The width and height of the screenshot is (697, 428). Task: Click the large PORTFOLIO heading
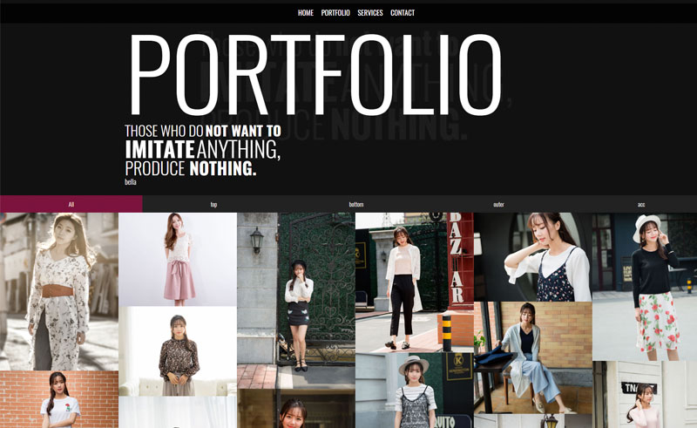click(315, 75)
